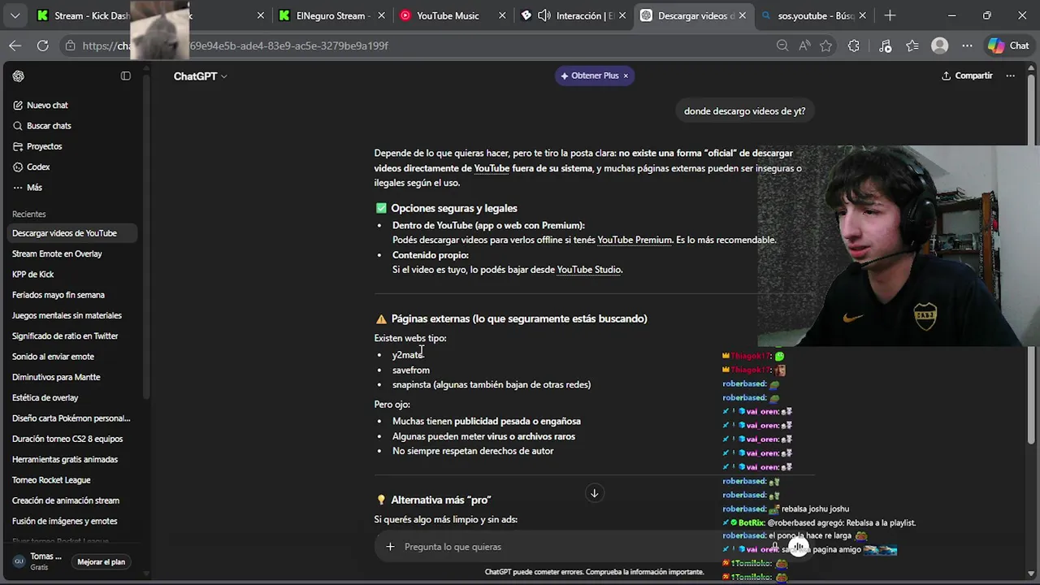Open the chat options three-dot menu
The width and height of the screenshot is (1040, 585).
(x=1010, y=76)
